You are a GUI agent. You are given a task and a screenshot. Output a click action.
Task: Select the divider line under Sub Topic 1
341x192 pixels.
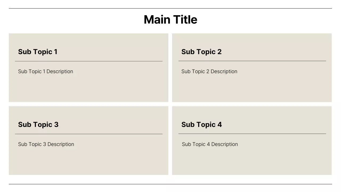(x=89, y=61)
